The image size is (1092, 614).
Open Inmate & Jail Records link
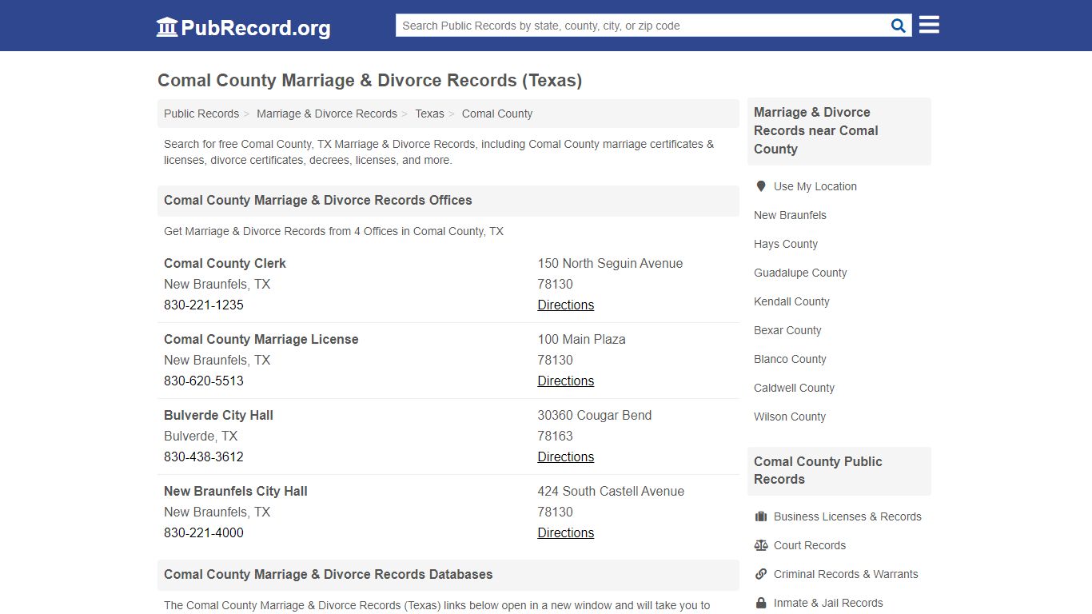pyautogui.click(x=828, y=603)
